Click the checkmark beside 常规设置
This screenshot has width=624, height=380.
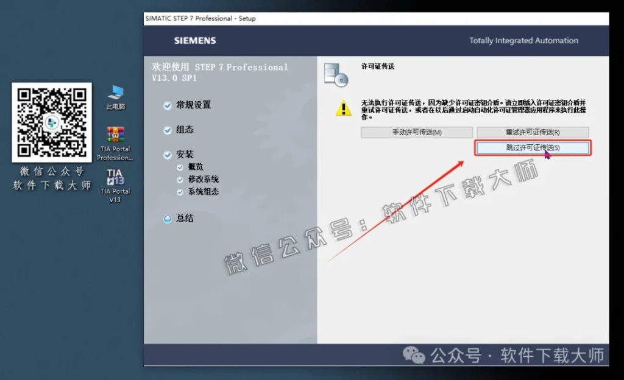point(168,105)
